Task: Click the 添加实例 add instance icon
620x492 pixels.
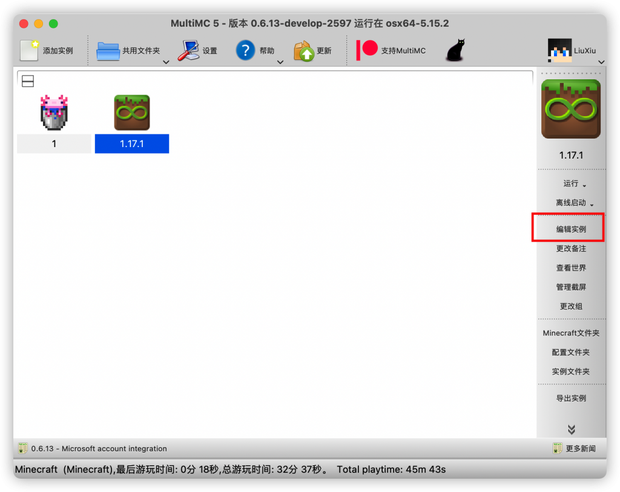Action: click(29, 50)
